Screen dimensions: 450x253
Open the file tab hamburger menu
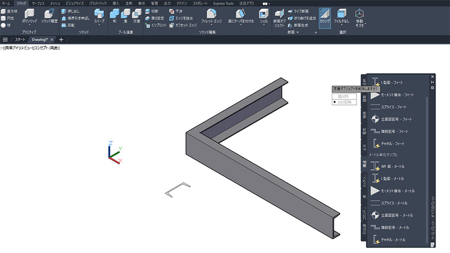point(5,40)
